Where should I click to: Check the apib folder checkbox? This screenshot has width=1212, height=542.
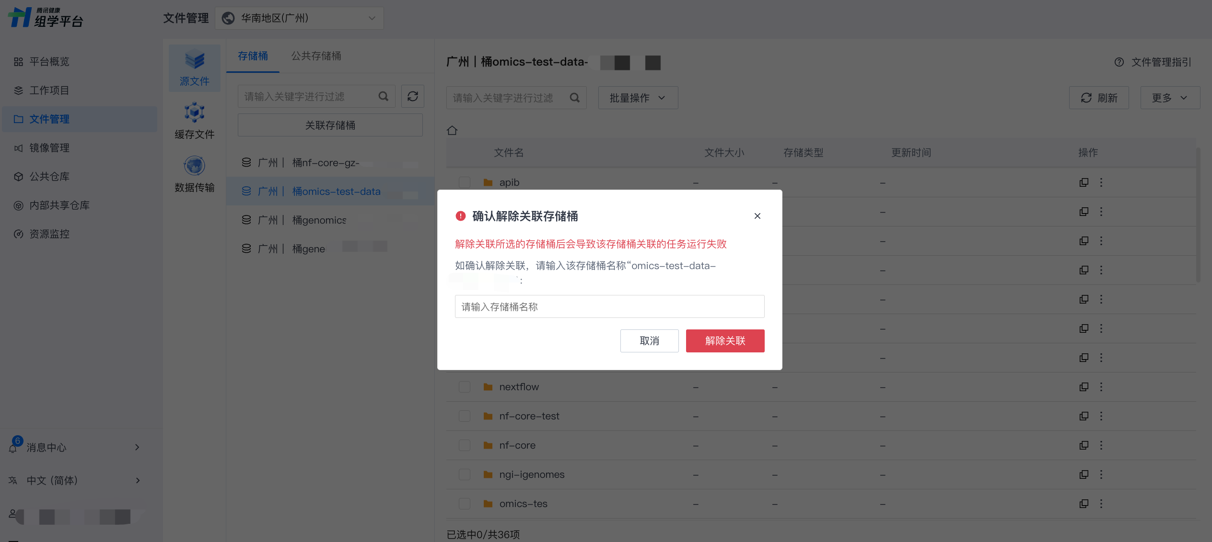[x=464, y=182]
